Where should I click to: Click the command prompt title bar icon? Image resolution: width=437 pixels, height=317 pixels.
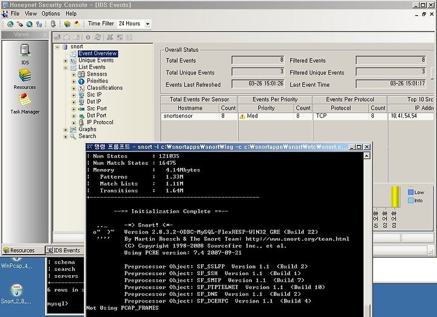pos(89,147)
